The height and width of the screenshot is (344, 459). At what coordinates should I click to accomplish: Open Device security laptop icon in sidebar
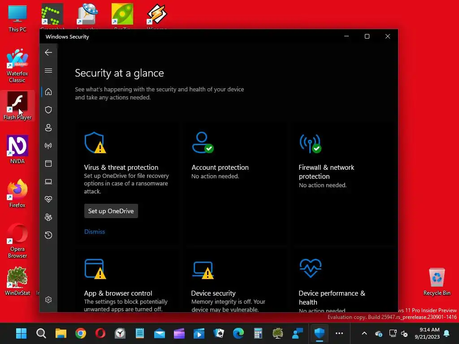coord(48,182)
